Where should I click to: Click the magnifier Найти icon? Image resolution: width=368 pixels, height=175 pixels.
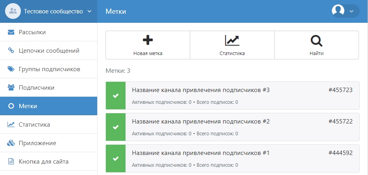pos(316,40)
